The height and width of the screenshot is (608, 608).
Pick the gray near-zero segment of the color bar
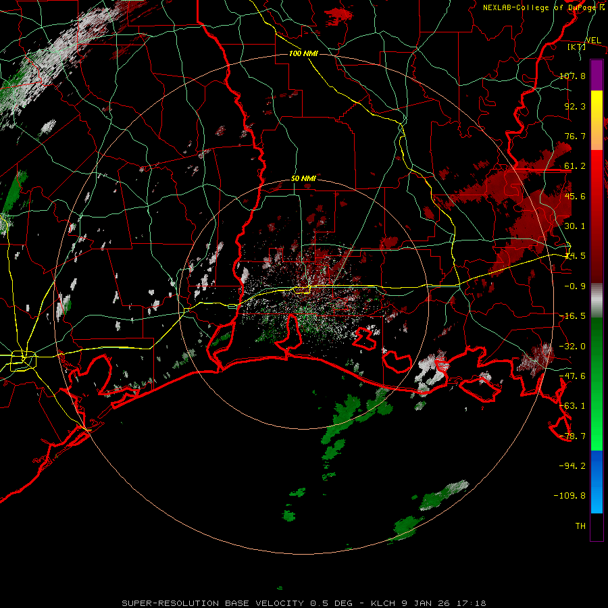[x=597, y=301]
